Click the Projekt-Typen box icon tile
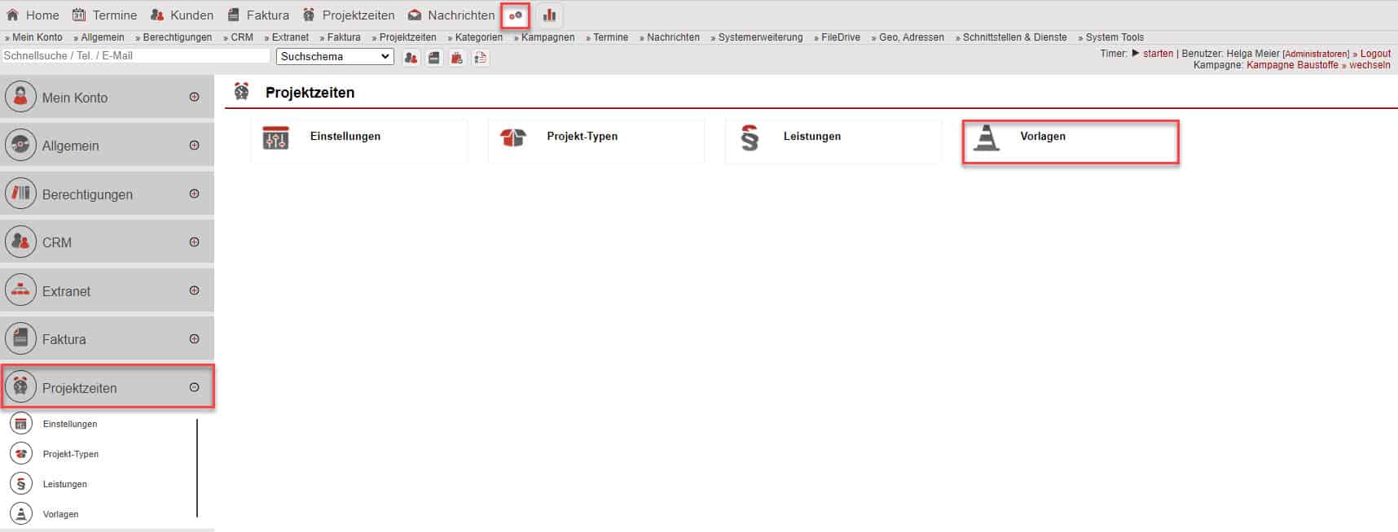The image size is (1398, 532). pyautogui.click(x=513, y=139)
